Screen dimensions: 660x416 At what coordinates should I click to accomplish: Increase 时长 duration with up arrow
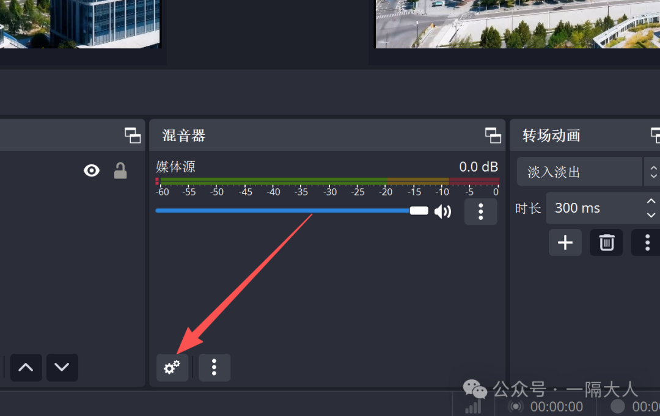click(x=651, y=201)
